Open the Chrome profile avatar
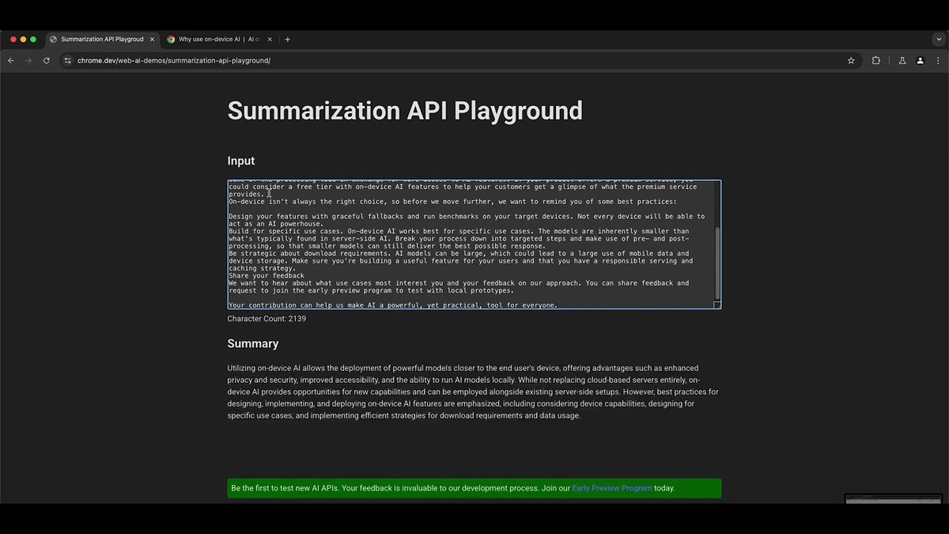Viewport: 949px width, 534px height. [x=920, y=60]
